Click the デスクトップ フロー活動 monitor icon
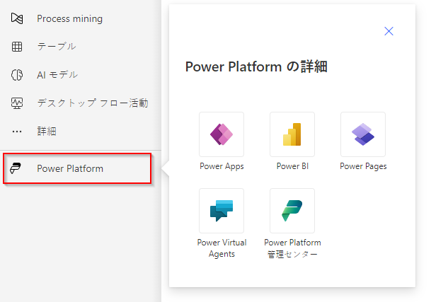This screenshot has height=302, width=431. (17, 103)
